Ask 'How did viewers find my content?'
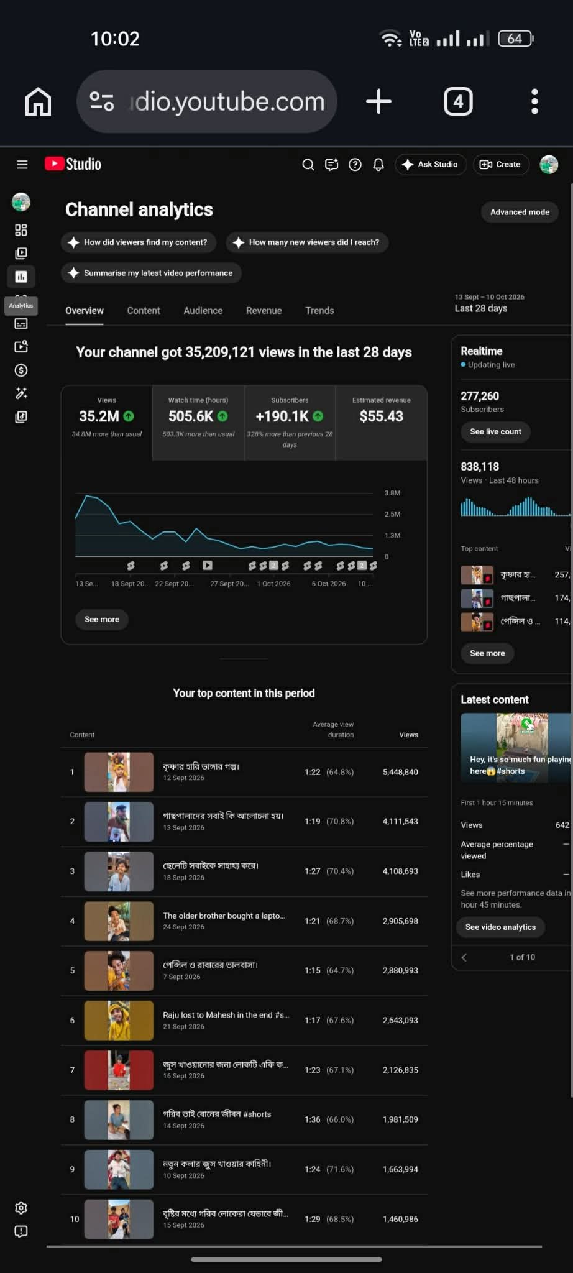Image resolution: width=573 pixels, height=1273 pixels. click(139, 242)
